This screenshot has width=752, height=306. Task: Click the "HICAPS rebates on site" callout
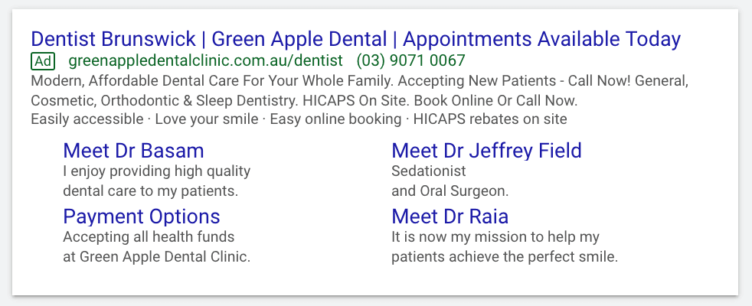point(490,119)
